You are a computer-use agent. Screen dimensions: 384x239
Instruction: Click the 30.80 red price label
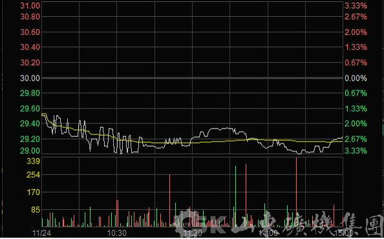click(30, 17)
